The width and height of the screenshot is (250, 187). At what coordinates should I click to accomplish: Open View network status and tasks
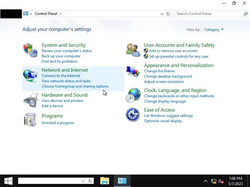(66, 81)
